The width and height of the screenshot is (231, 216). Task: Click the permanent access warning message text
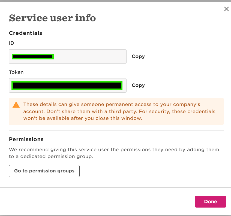(119, 111)
